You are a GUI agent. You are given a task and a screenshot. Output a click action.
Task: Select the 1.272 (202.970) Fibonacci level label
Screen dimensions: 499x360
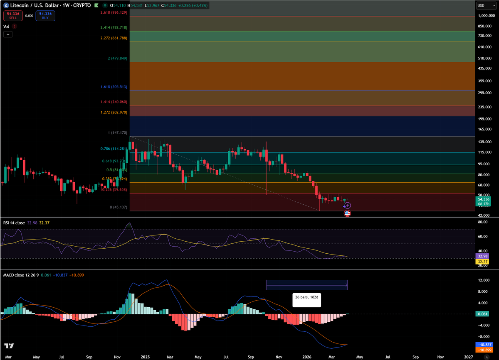114,113
